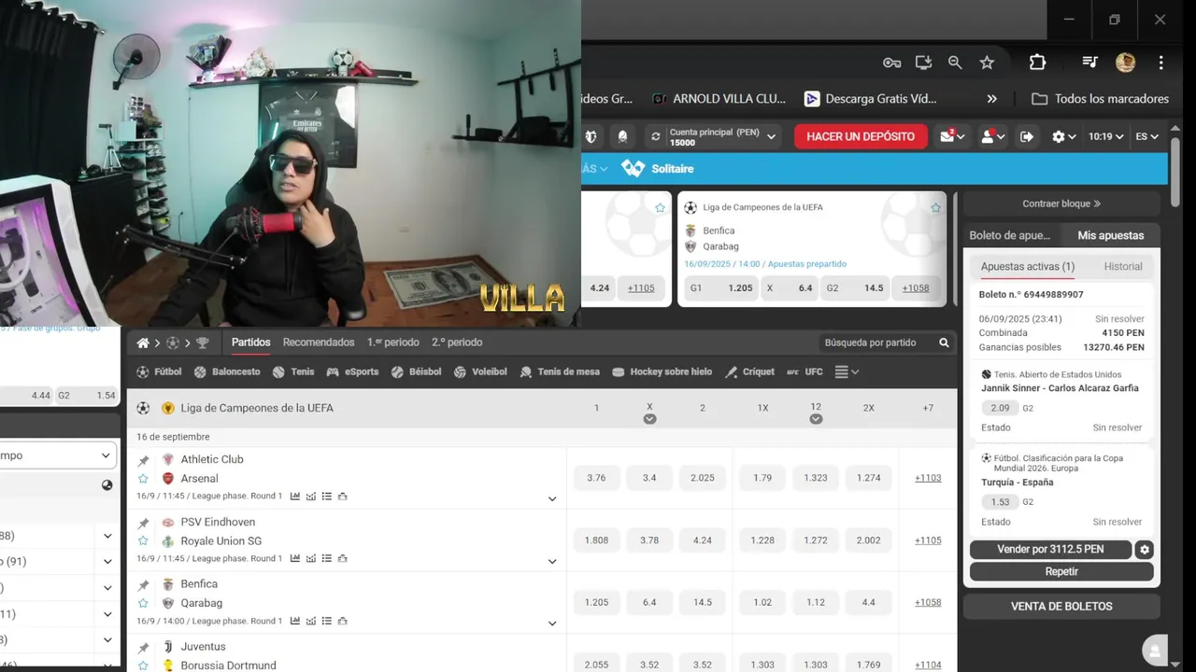Click the shield icon in site header

coord(591,136)
